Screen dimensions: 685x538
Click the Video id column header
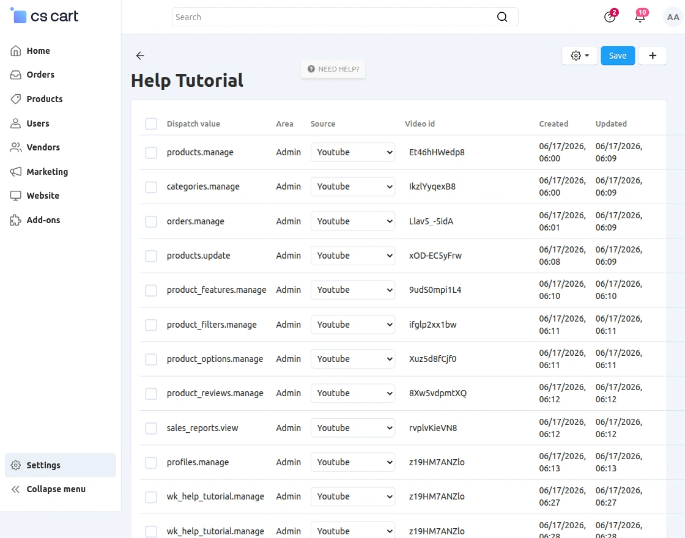click(x=420, y=123)
